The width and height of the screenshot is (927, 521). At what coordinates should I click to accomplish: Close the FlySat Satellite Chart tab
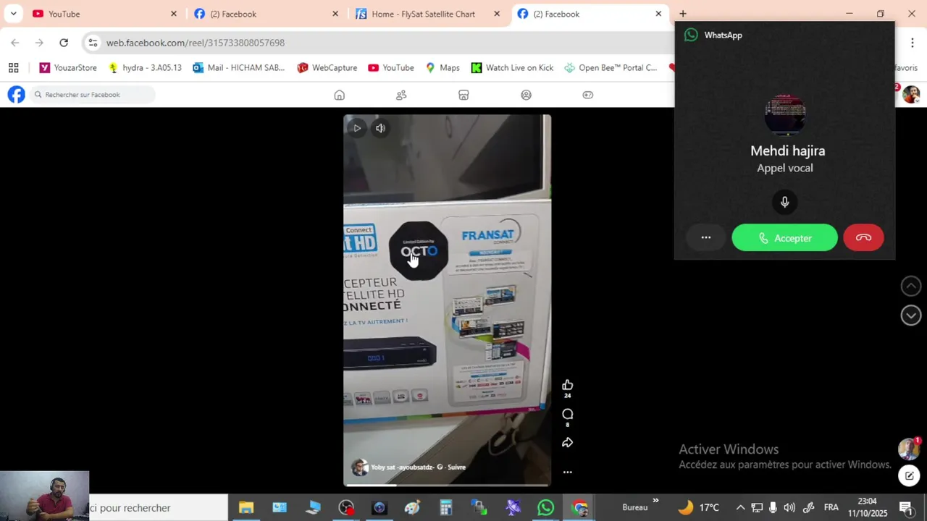[x=497, y=14]
